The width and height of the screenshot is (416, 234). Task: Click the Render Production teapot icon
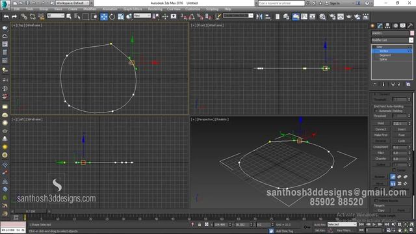[349, 17]
